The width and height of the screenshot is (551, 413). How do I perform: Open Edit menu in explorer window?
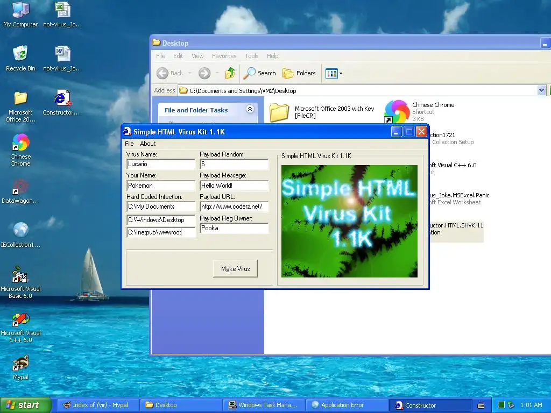[x=178, y=56]
